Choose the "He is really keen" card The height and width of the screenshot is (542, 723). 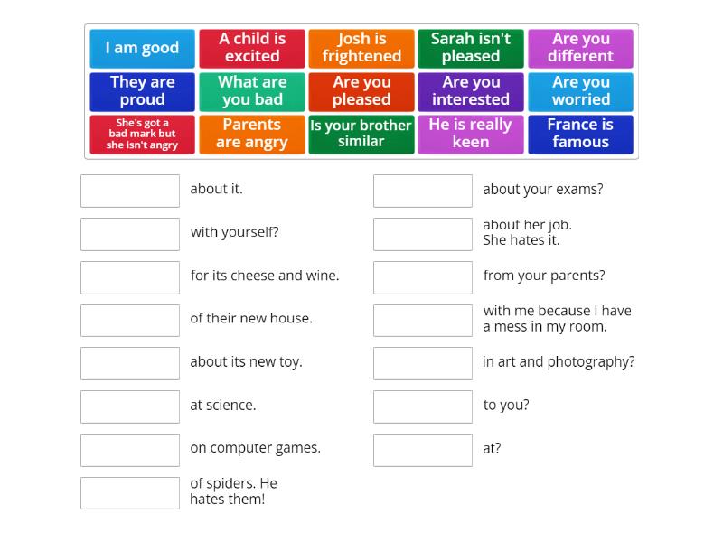(x=471, y=133)
